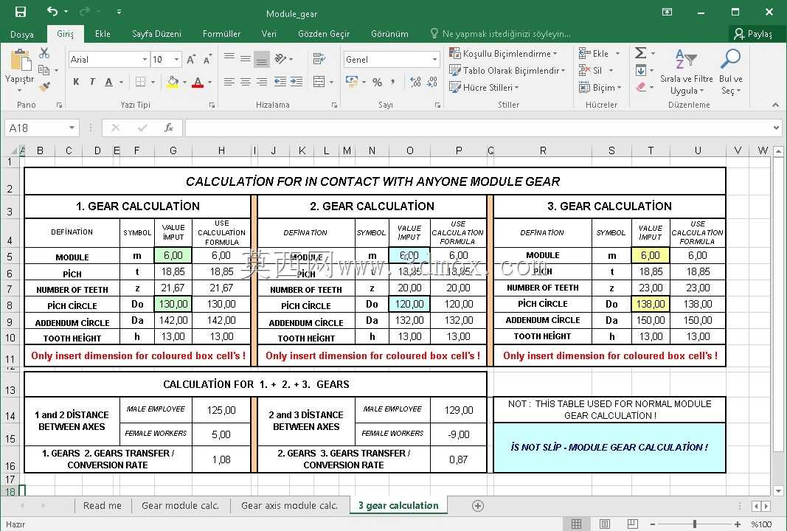
Task: Open Biçim format cells menu
Action: [600, 87]
